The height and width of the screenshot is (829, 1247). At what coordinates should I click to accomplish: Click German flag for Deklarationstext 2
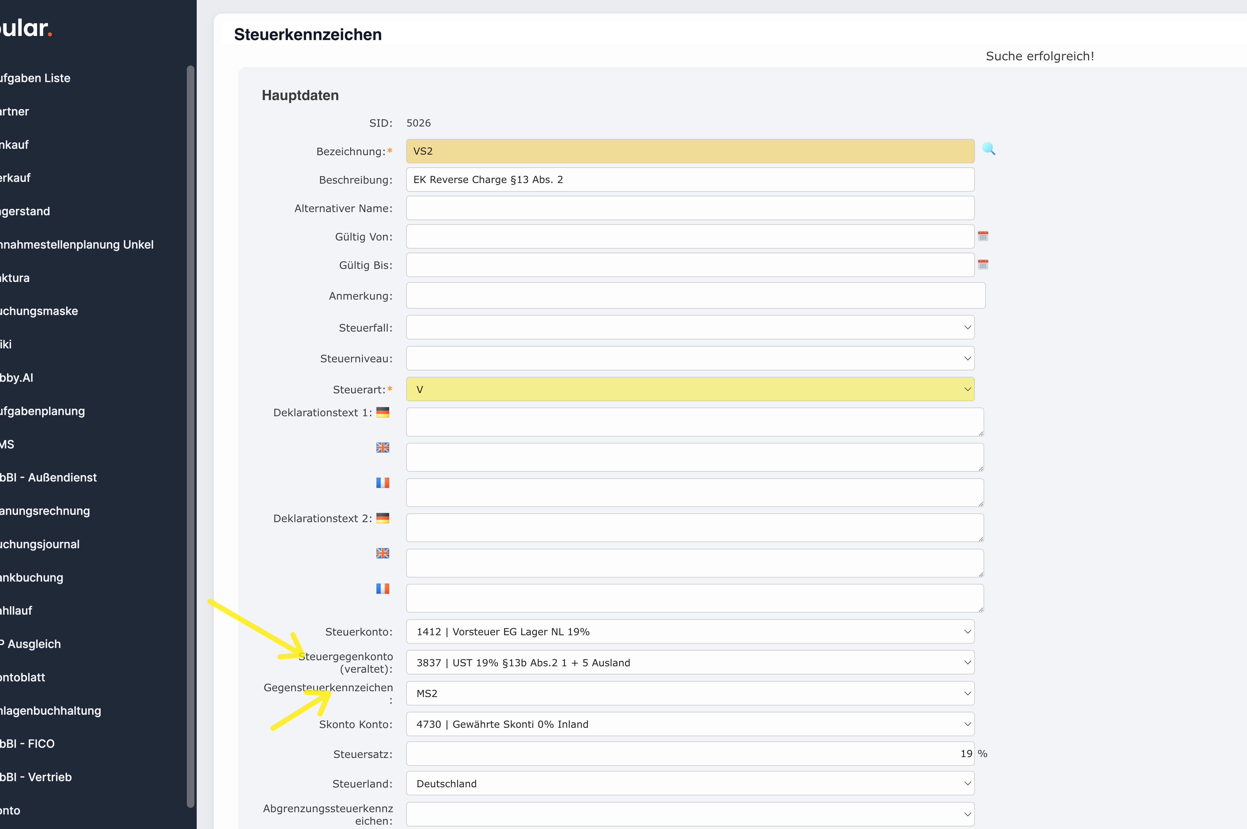tap(382, 518)
